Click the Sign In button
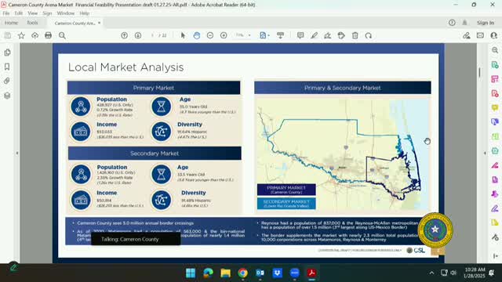The width and height of the screenshot is (502, 282). coord(486,23)
